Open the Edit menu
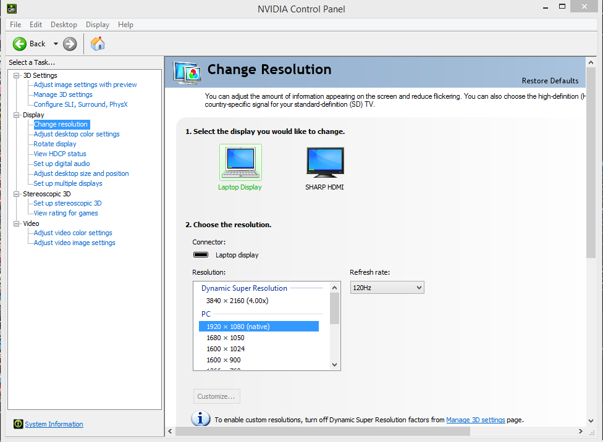 coord(36,25)
